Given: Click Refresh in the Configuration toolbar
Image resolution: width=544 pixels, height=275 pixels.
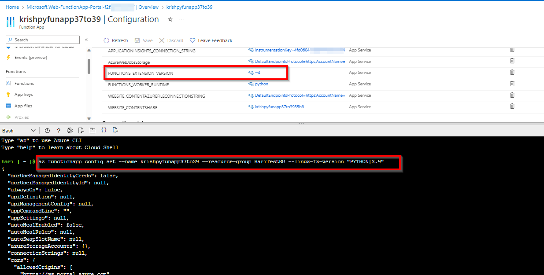Looking at the screenshot, I should click(x=116, y=40).
